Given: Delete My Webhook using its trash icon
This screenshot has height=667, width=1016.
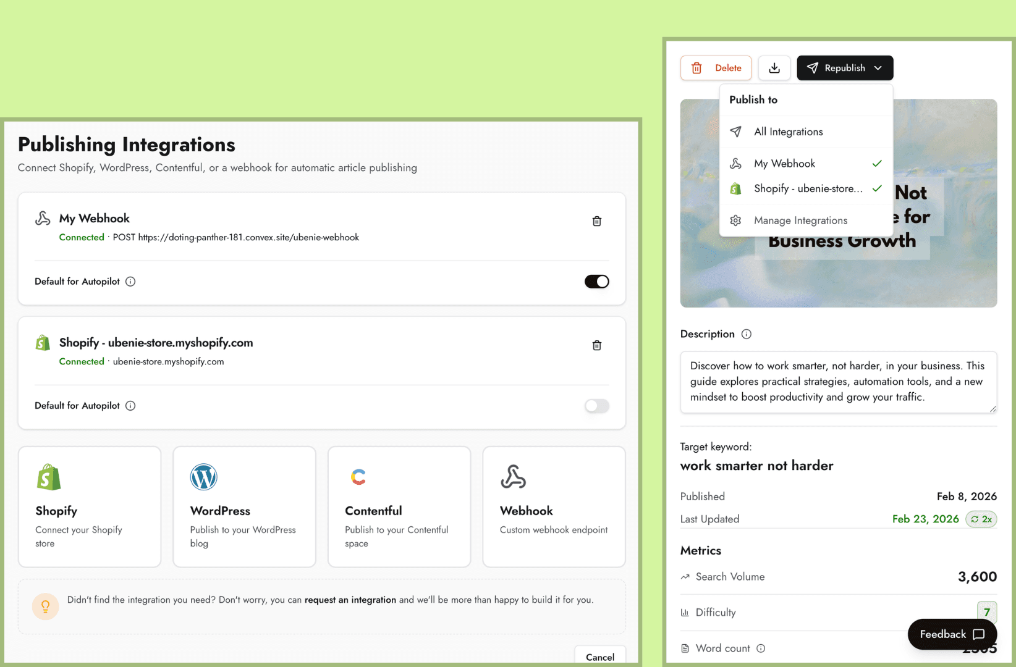Looking at the screenshot, I should point(596,220).
